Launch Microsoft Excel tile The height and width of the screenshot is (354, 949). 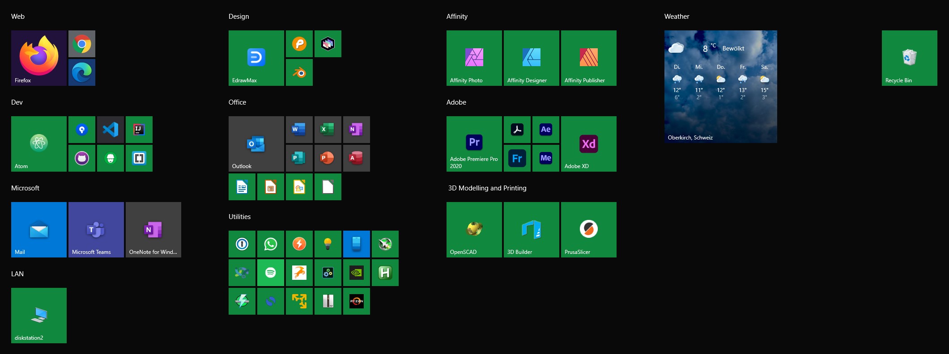[x=328, y=130]
